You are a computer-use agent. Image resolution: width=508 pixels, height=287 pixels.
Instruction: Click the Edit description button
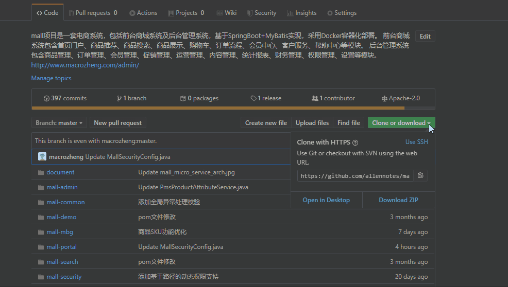(425, 36)
